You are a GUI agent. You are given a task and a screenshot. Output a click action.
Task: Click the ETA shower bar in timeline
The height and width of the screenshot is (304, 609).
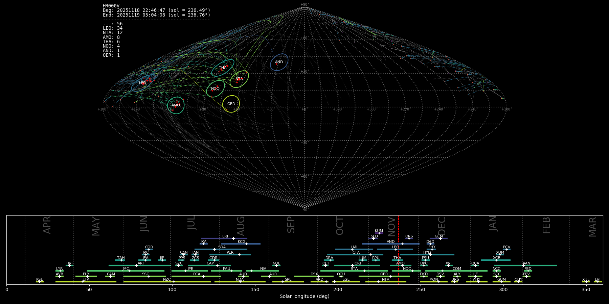pyautogui.click(x=86, y=282)
